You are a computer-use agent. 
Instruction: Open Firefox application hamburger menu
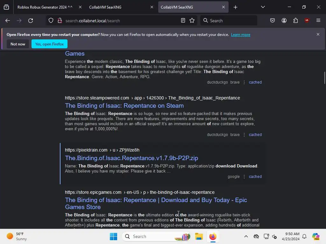tap(318, 21)
